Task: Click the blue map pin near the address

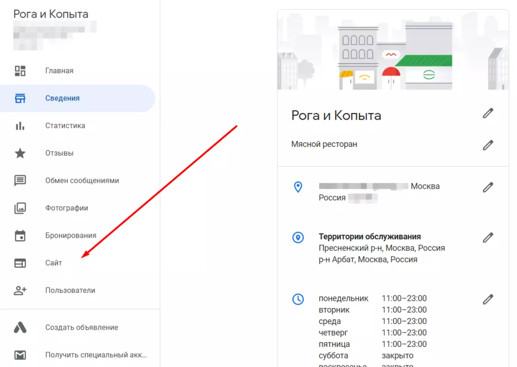Action: (298, 187)
